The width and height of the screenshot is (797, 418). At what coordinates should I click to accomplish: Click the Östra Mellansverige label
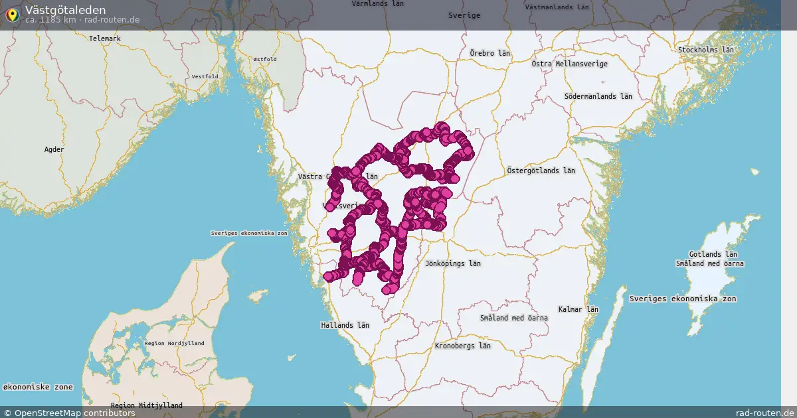(x=570, y=64)
